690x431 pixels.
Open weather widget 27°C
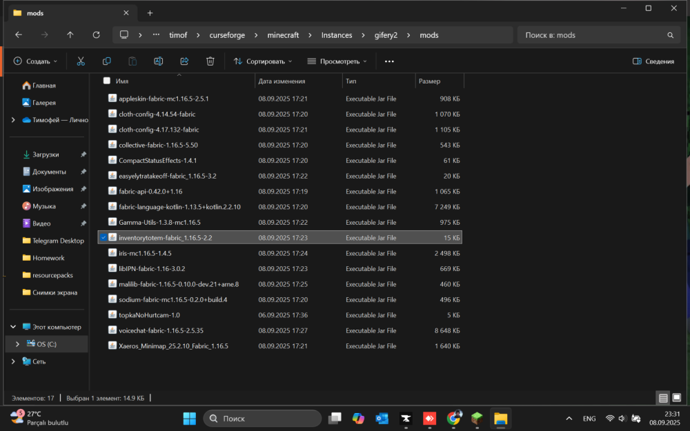[x=39, y=418]
